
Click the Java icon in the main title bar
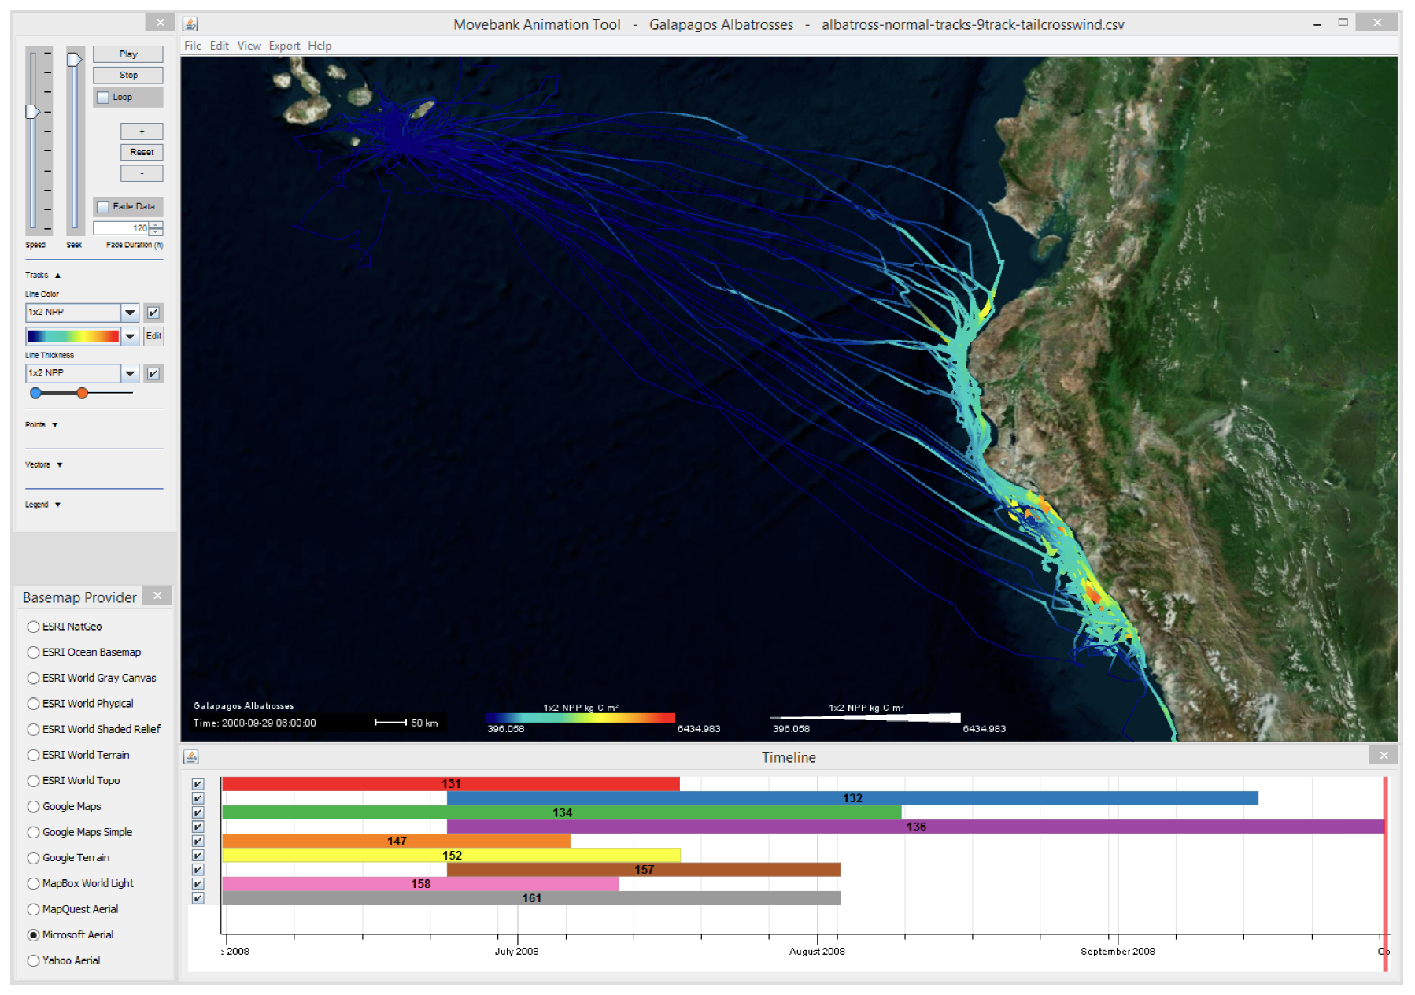pos(190,24)
